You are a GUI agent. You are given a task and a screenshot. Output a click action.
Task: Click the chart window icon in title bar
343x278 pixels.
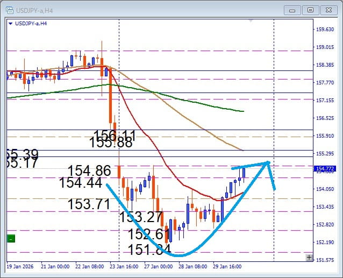click(10, 10)
